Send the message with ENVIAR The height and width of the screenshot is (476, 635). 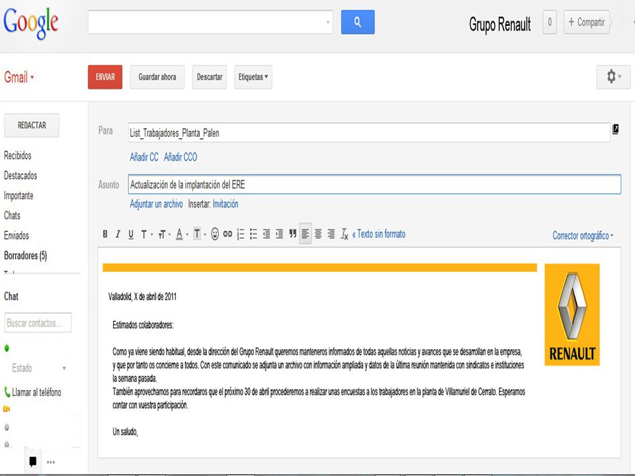(105, 77)
